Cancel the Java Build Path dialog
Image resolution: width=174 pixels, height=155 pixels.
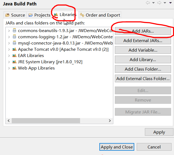point(154,147)
